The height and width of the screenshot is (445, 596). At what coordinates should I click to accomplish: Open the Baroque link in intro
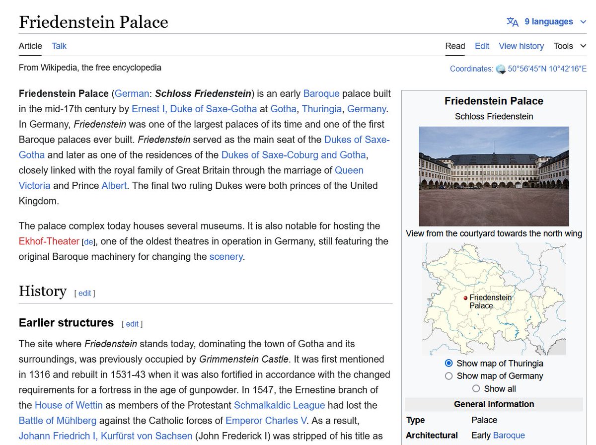321,93
